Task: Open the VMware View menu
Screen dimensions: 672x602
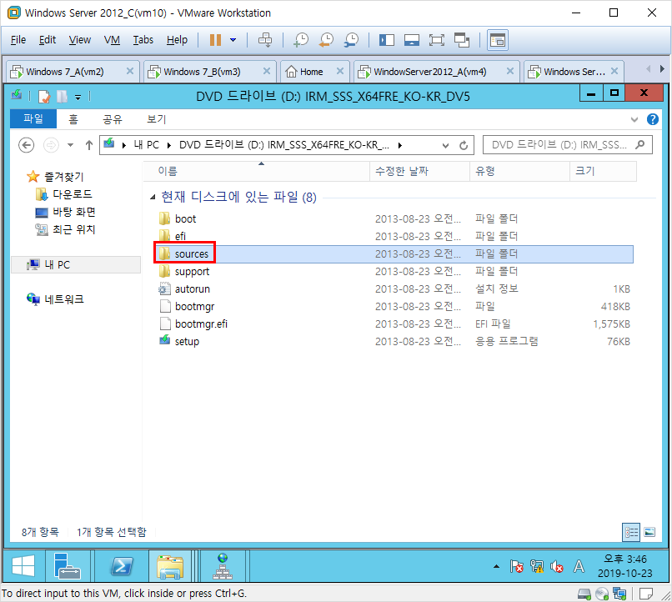Action: (x=80, y=40)
